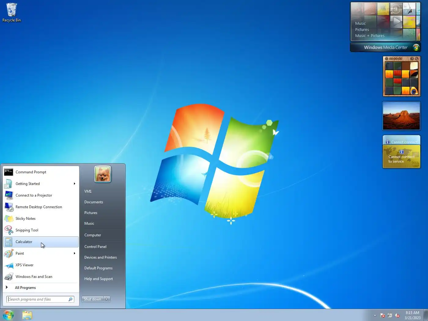428x321 pixels.
Task: Launch Sticky Notes
Action: pyautogui.click(x=41, y=219)
